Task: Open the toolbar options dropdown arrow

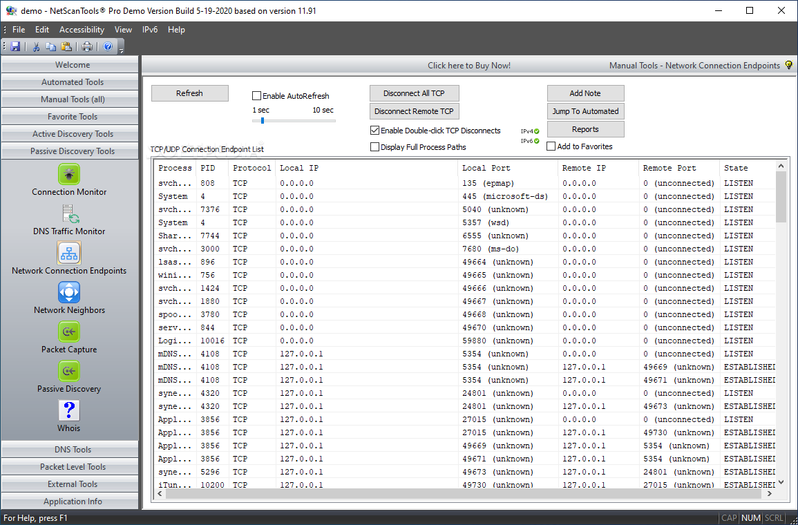Action: 121,48
